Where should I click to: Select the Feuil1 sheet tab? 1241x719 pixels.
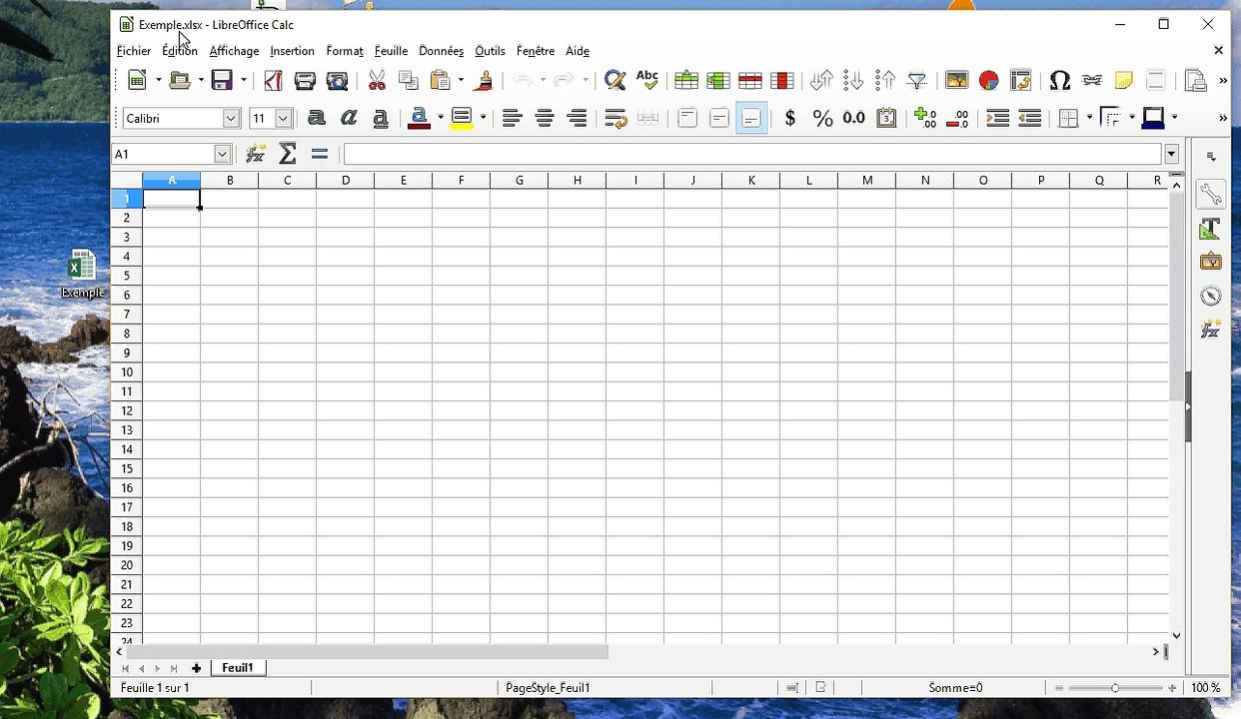(x=238, y=668)
